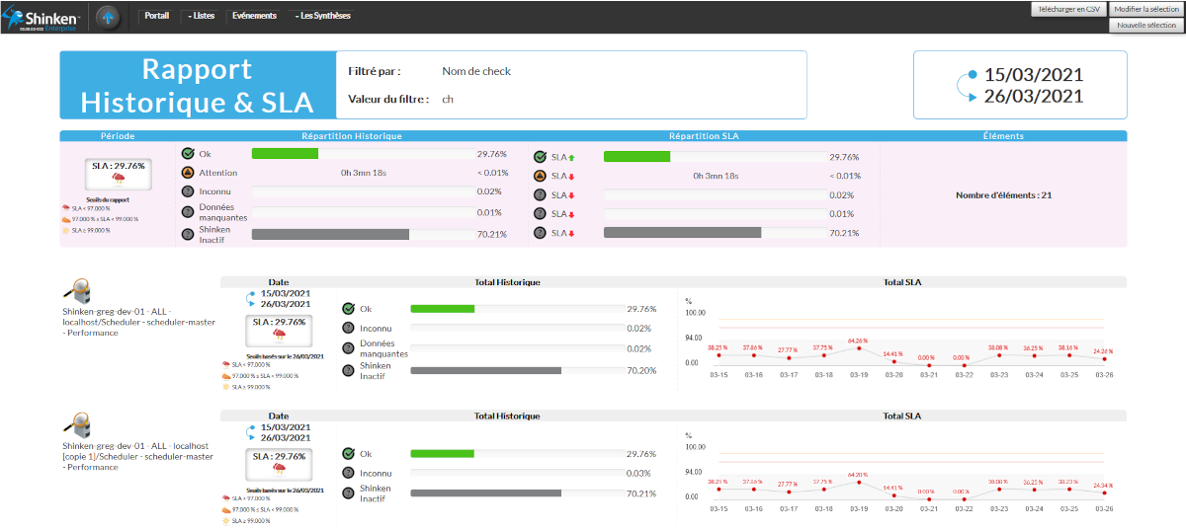This screenshot has width=1186, height=531.
Task: Open the Portail menu
Action: pyautogui.click(x=156, y=16)
